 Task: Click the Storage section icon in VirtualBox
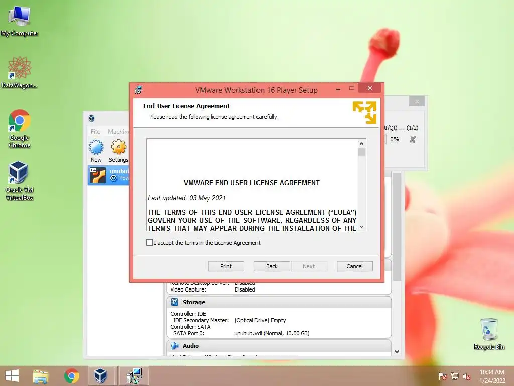coord(175,302)
